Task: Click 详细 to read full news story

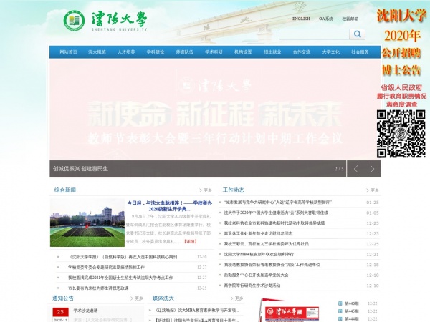Action: tap(190, 241)
